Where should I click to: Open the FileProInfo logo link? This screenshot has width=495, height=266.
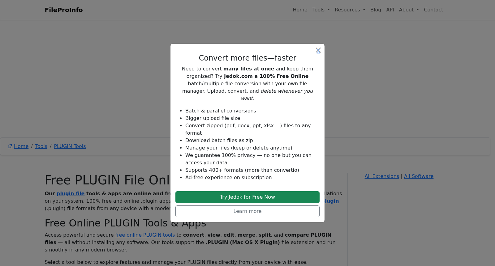(x=64, y=10)
